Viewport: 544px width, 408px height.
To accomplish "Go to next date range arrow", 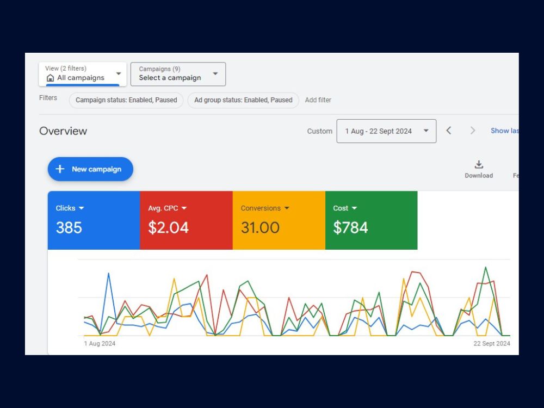I will [473, 131].
